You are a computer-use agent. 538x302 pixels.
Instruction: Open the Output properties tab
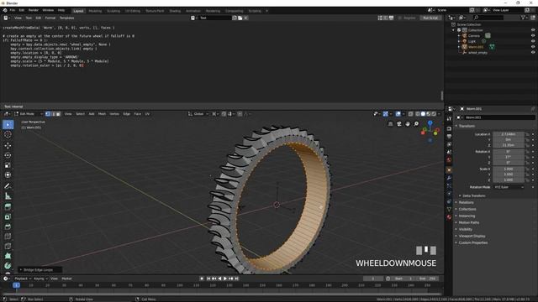pos(449,136)
